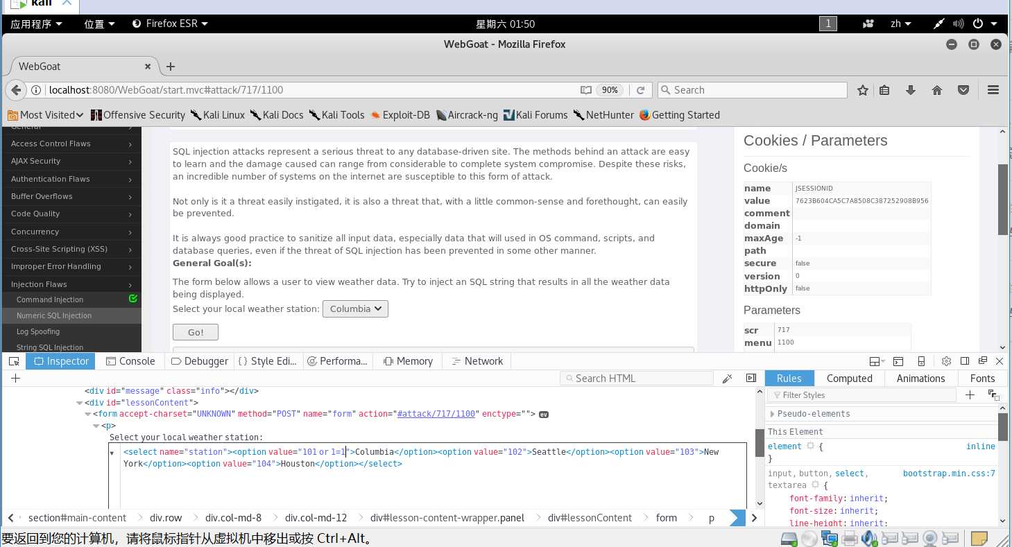
Task: Open the downloads arrow icon
Action: pos(911,90)
